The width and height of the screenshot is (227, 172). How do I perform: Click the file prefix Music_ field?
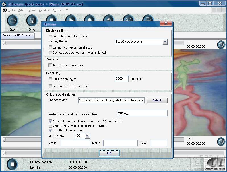pos(142,113)
